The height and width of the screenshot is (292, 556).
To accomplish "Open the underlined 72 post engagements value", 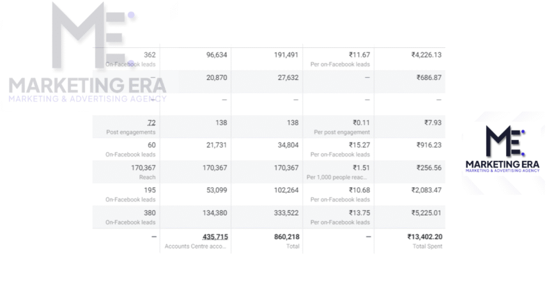I will pos(151,123).
